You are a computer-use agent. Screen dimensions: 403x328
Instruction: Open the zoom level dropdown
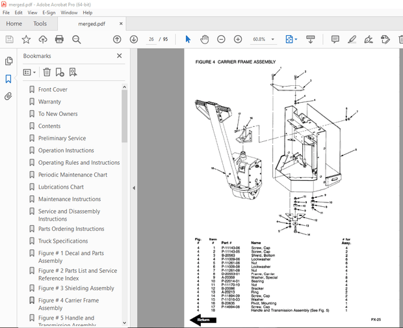[x=273, y=39]
